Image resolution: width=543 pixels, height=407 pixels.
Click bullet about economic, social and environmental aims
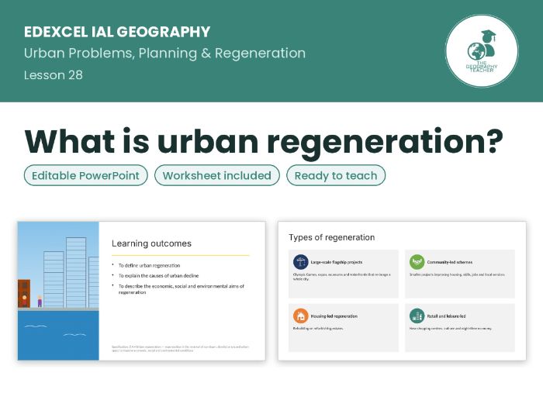click(181, 289)
